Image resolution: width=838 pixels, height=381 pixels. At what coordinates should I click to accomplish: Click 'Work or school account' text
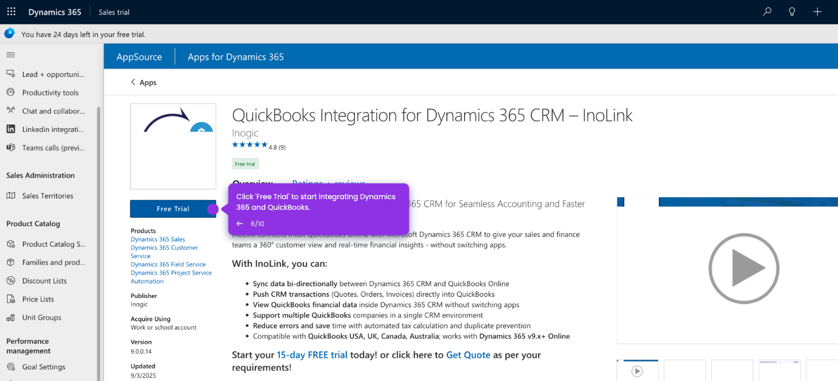(164, 328)
